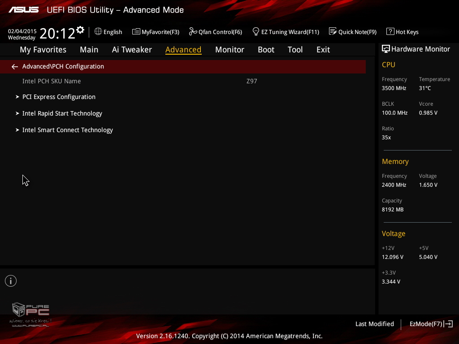The width and height of the screenshot is (459, 344).
Task: Click memory frequency value 2400 MHz
Action: (394, 185)
